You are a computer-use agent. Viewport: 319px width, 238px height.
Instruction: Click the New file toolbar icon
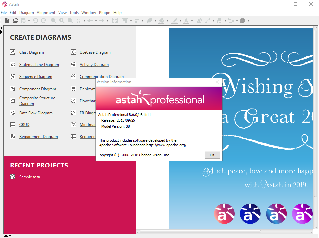tap(7, 20)
